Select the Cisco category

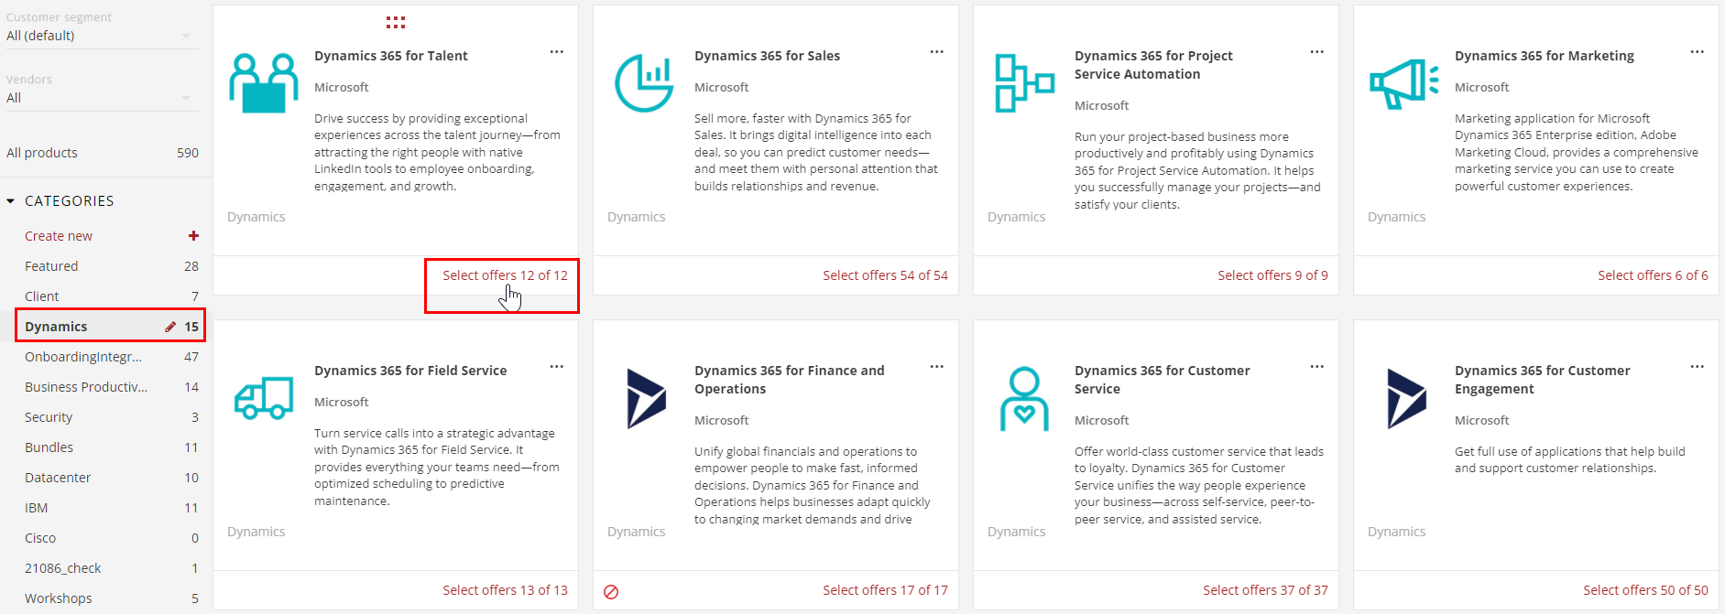pyautogui.click(x=111, y=538)
